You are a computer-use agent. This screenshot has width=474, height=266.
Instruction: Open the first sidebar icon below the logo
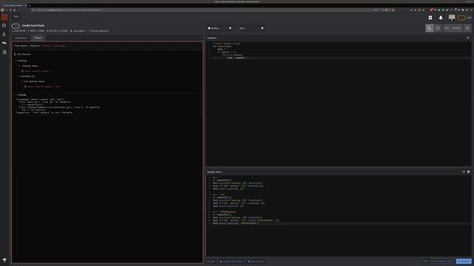click(x=4, y=26)
